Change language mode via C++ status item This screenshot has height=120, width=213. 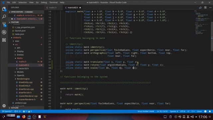coord(193,111)
